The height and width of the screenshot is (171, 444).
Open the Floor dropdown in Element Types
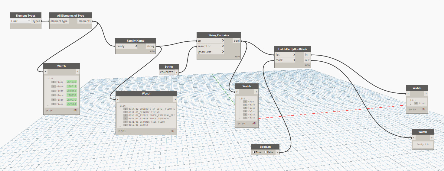click(x=21, y=21)
